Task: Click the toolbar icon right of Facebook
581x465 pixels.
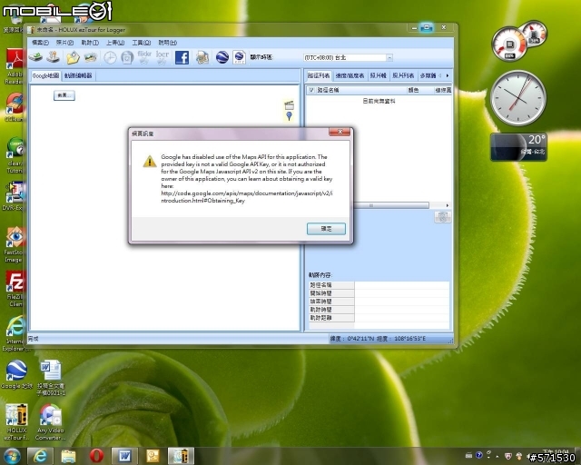Action: [x=202, y=57]
